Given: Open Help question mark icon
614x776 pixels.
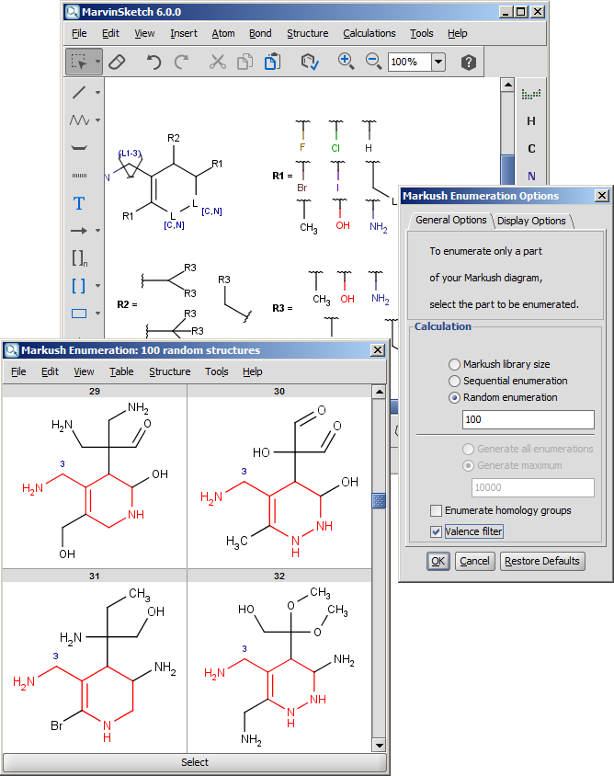Looking at the screenshot, I should point(469,62).
